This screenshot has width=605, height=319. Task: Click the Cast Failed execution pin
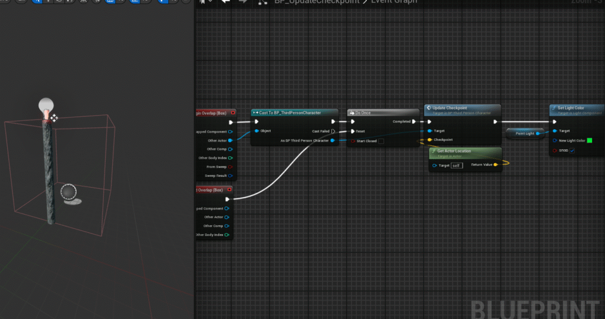point(333,131)
